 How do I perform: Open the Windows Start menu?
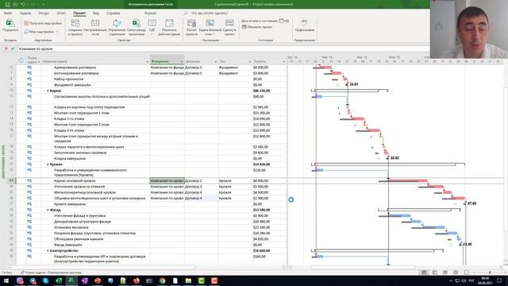coord(6,280)
